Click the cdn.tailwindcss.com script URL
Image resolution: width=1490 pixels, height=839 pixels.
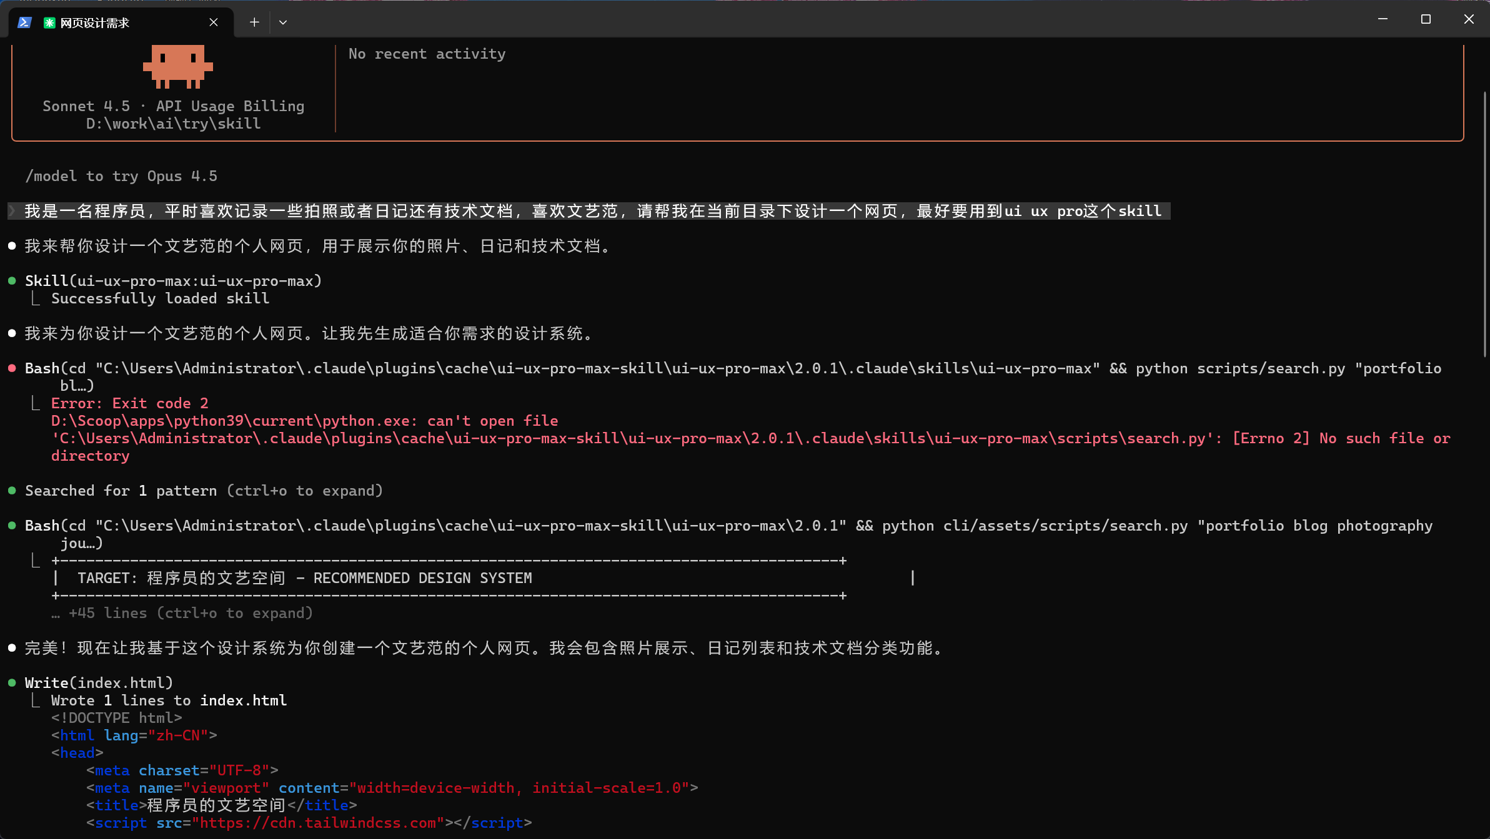pyautogui.click(x=318, y=823)
